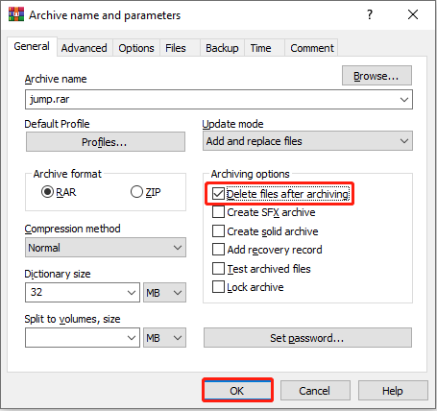
Task: Close the Archive name and parameters dialog
Action: coord(413,14)
